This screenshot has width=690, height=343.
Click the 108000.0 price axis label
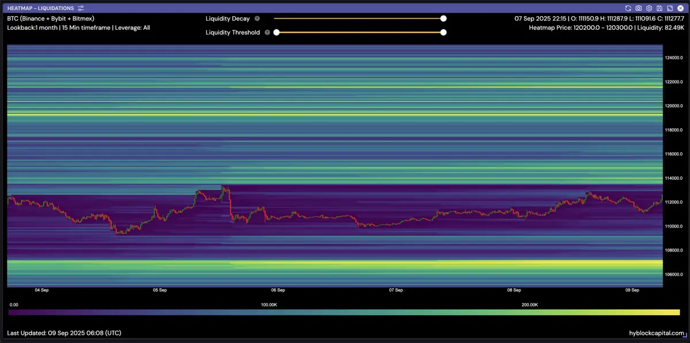click(674, 250)
